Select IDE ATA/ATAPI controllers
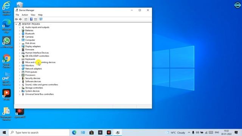This screenshot has width=242, height=136. coord(37,56)
